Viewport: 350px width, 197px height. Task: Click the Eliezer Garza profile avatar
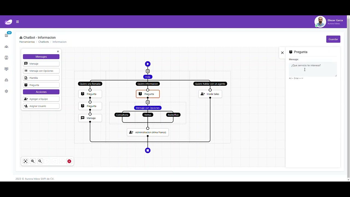click(320, 22)
